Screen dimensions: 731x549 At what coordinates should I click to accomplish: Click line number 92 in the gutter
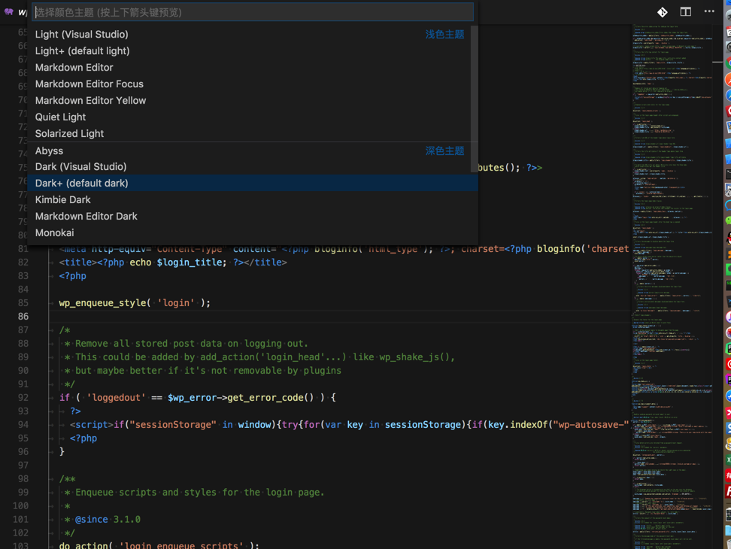pos(23,398)
